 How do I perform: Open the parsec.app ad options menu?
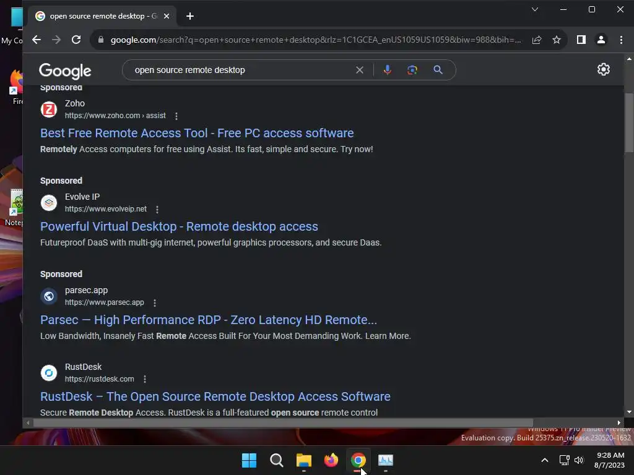click(154, 302)
